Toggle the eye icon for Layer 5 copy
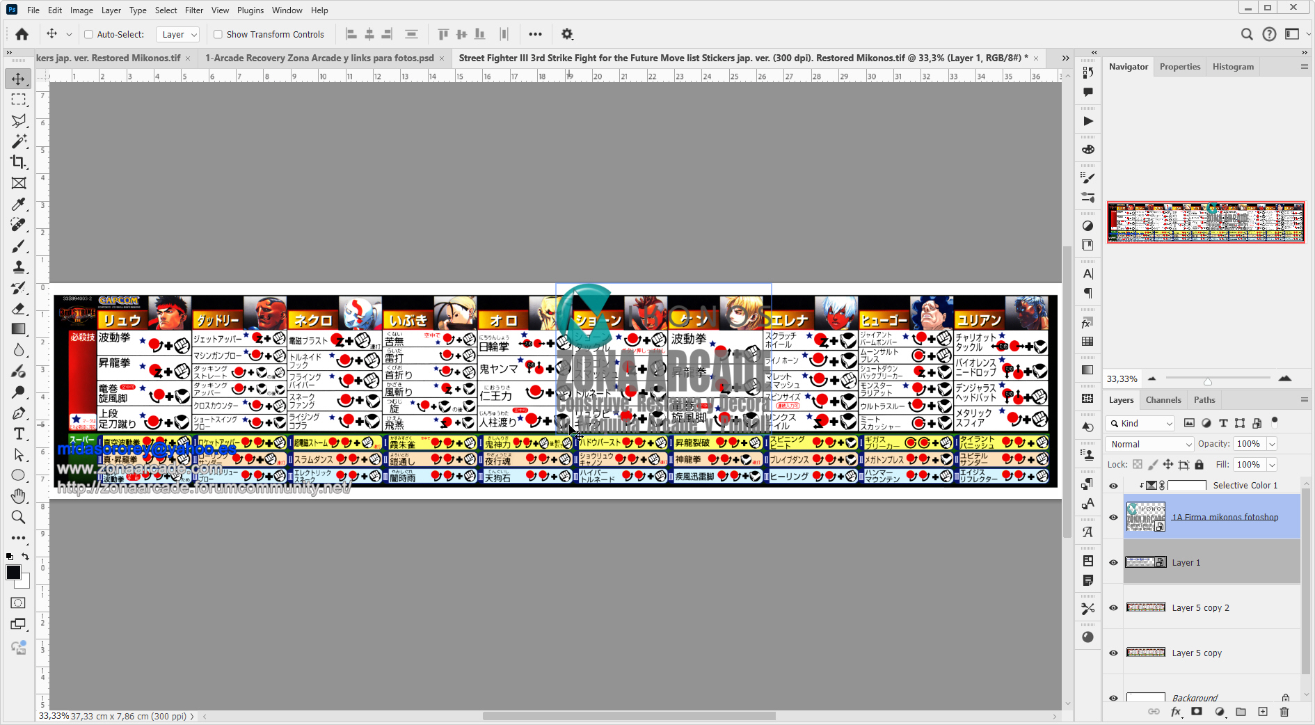 pyautogui.click(x=1113, y=653)
